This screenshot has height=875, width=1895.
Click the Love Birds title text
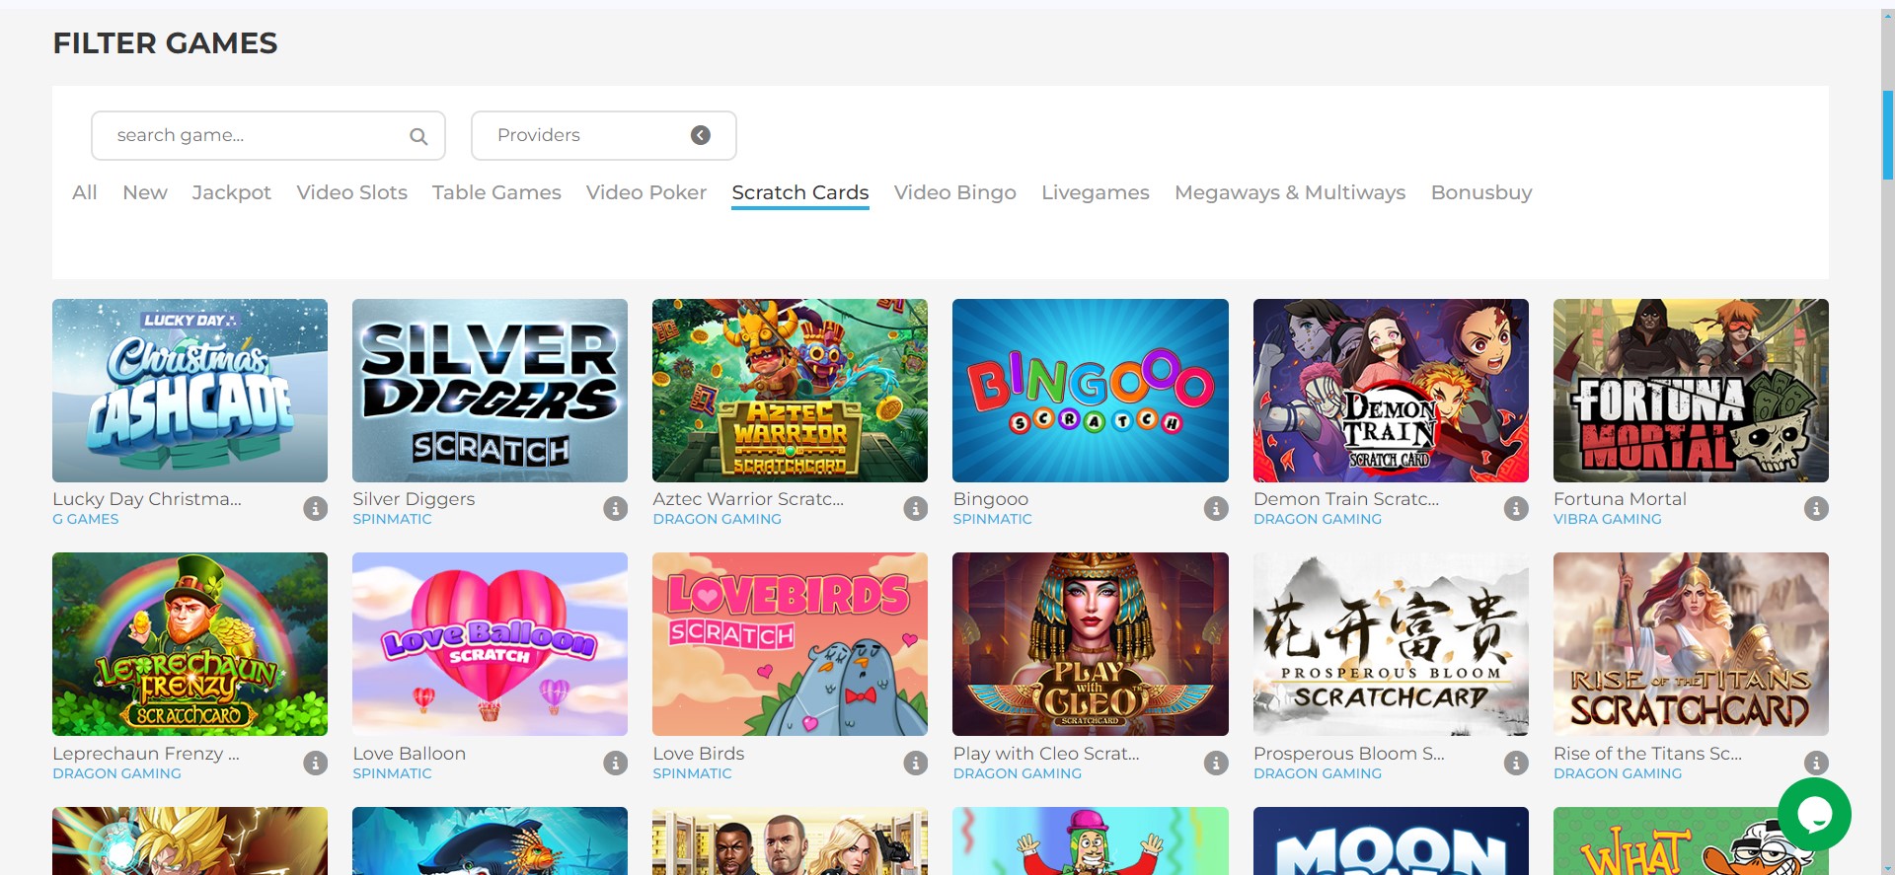coord(699,754)
